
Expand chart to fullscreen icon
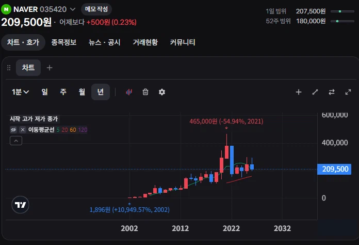348,92
